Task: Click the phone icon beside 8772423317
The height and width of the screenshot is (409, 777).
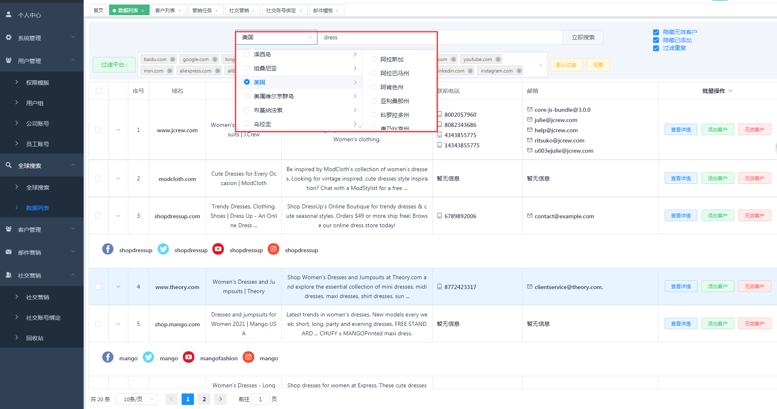Action: [440, 287]
